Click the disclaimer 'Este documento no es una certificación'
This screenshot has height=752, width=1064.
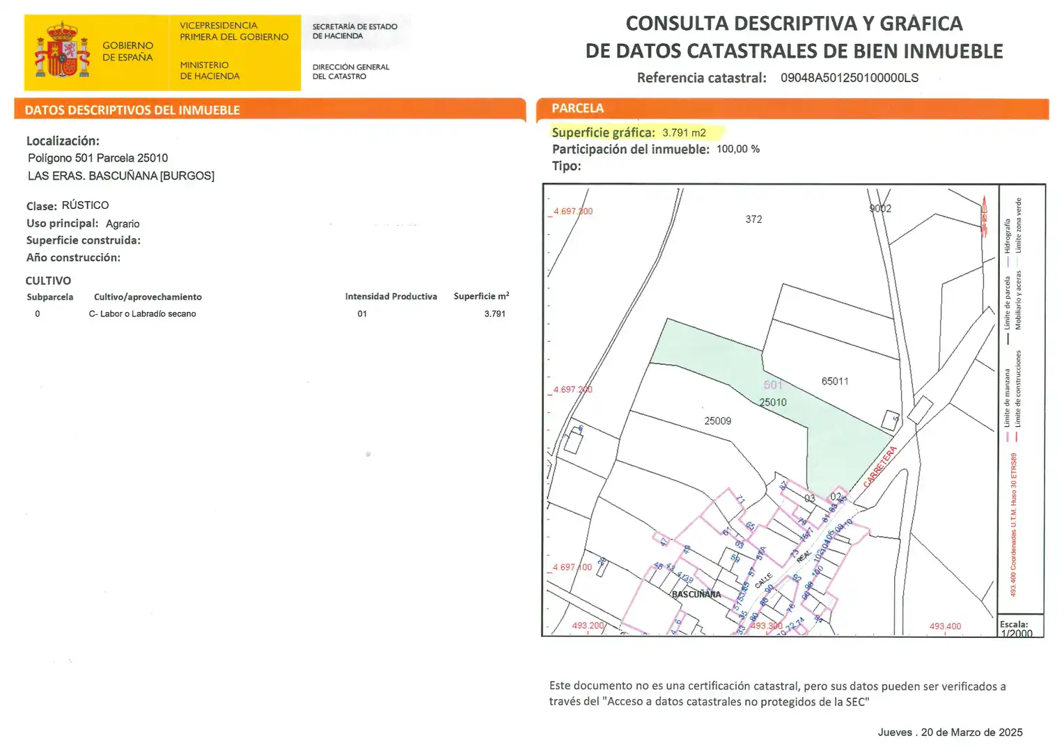[x=777, y=694]
